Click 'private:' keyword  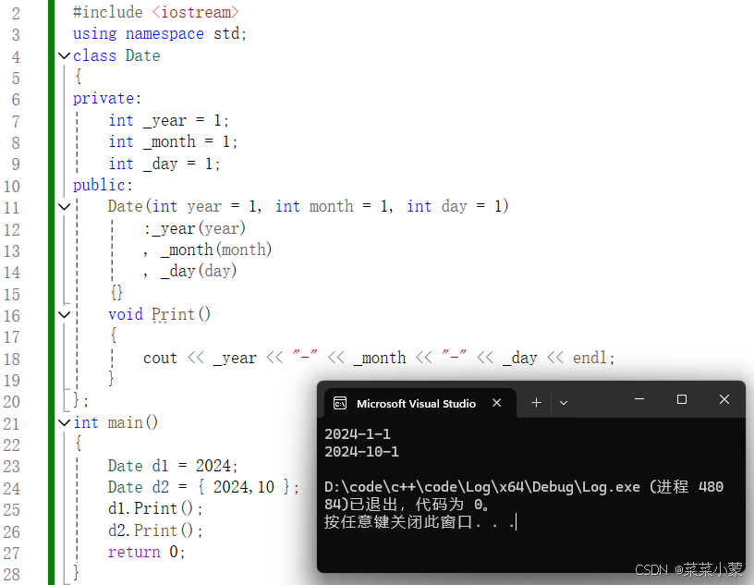(107, 99)
